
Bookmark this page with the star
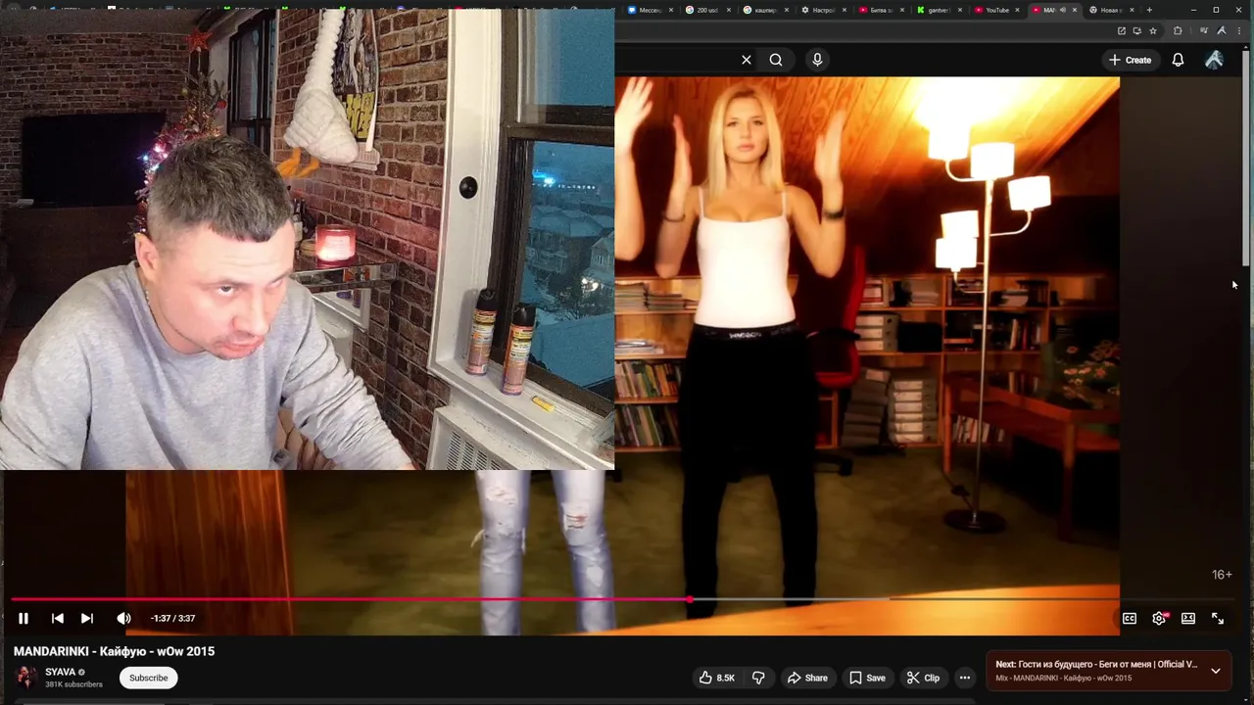[x=1153, y=30]
